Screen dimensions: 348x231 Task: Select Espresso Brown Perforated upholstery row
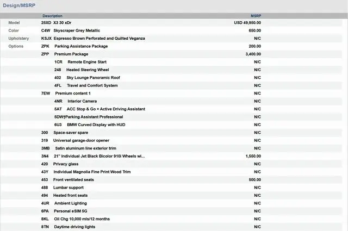99,39
